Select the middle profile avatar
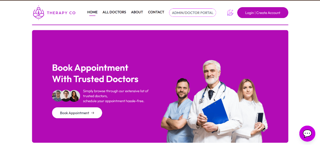This screenshot has width=320, height=145. pyautogui.click(x=66, y=96)
